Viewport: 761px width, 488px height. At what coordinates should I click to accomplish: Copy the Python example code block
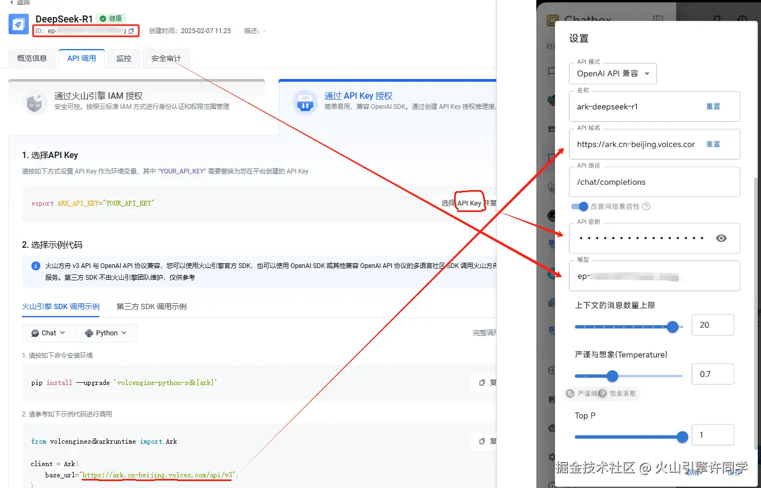click(x=482, y=441)
